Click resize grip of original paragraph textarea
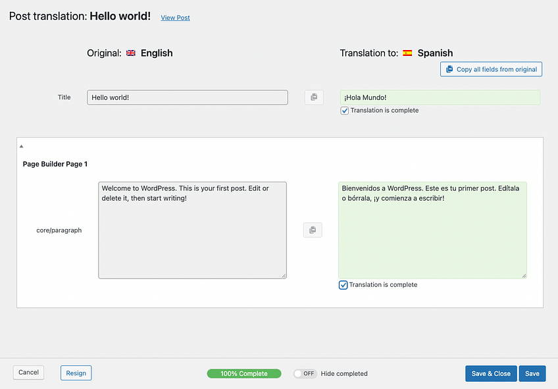This screenshot has height=389, width=558. tap(283, 275)
